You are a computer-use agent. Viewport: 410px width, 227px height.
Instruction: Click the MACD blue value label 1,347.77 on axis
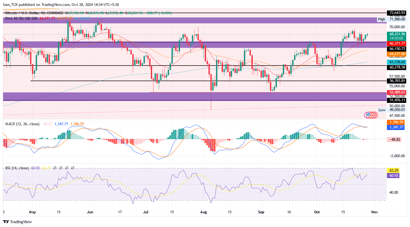click(395, 127)
